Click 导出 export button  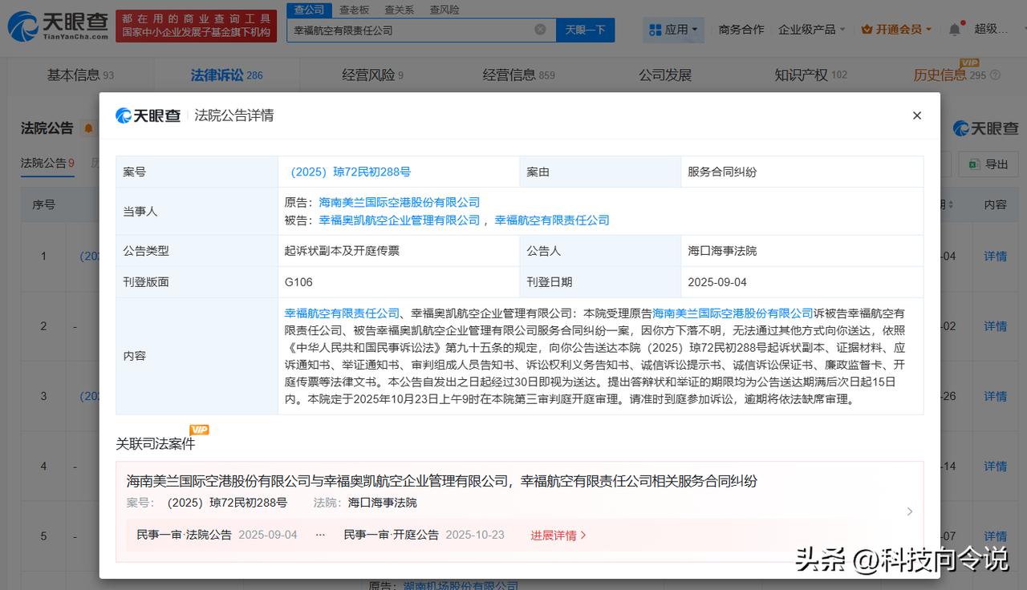[988, 164]
